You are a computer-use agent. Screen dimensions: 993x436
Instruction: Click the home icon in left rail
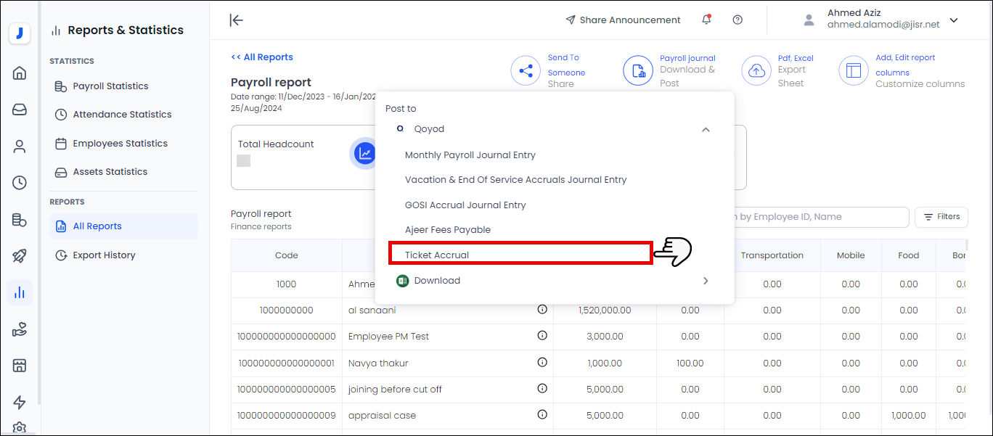(x=20, y=73)
